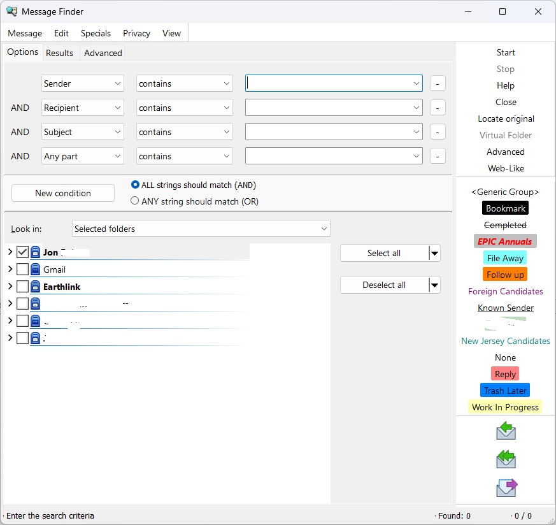Remove the Any part condition row
Screen dimensions: 556x525
pyautogui.click(x=438, y=156)
